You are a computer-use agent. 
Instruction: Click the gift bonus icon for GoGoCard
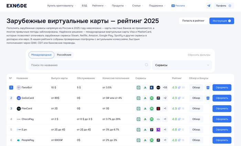pos(208,98)
